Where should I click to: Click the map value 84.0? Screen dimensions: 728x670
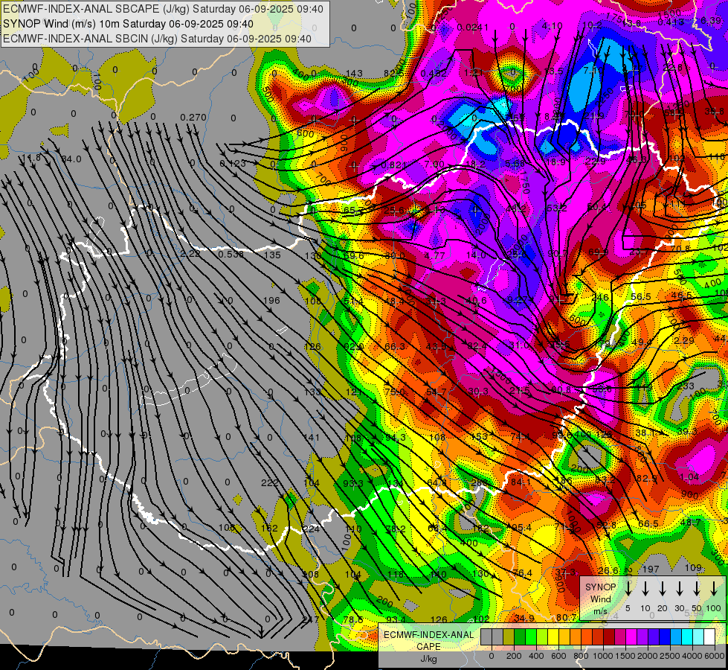pos(71,159)
